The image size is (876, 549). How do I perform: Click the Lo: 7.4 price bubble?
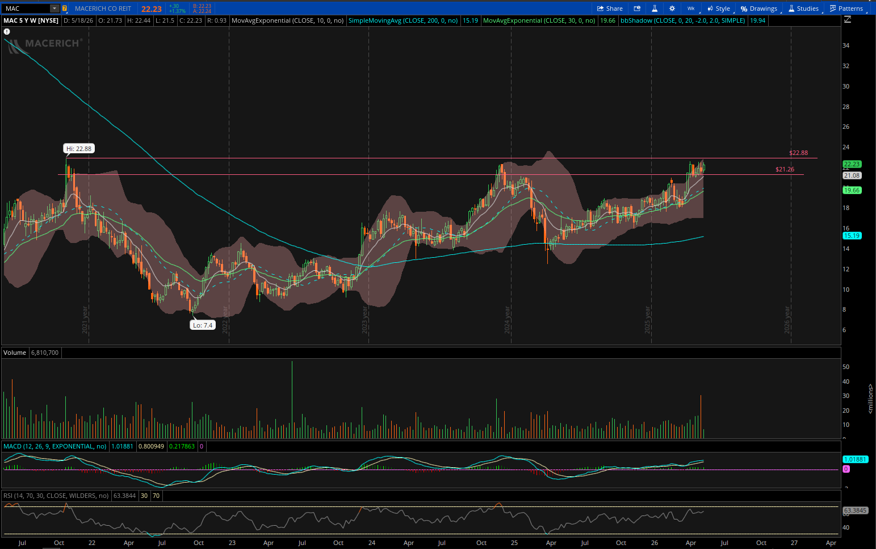(203, 325)
